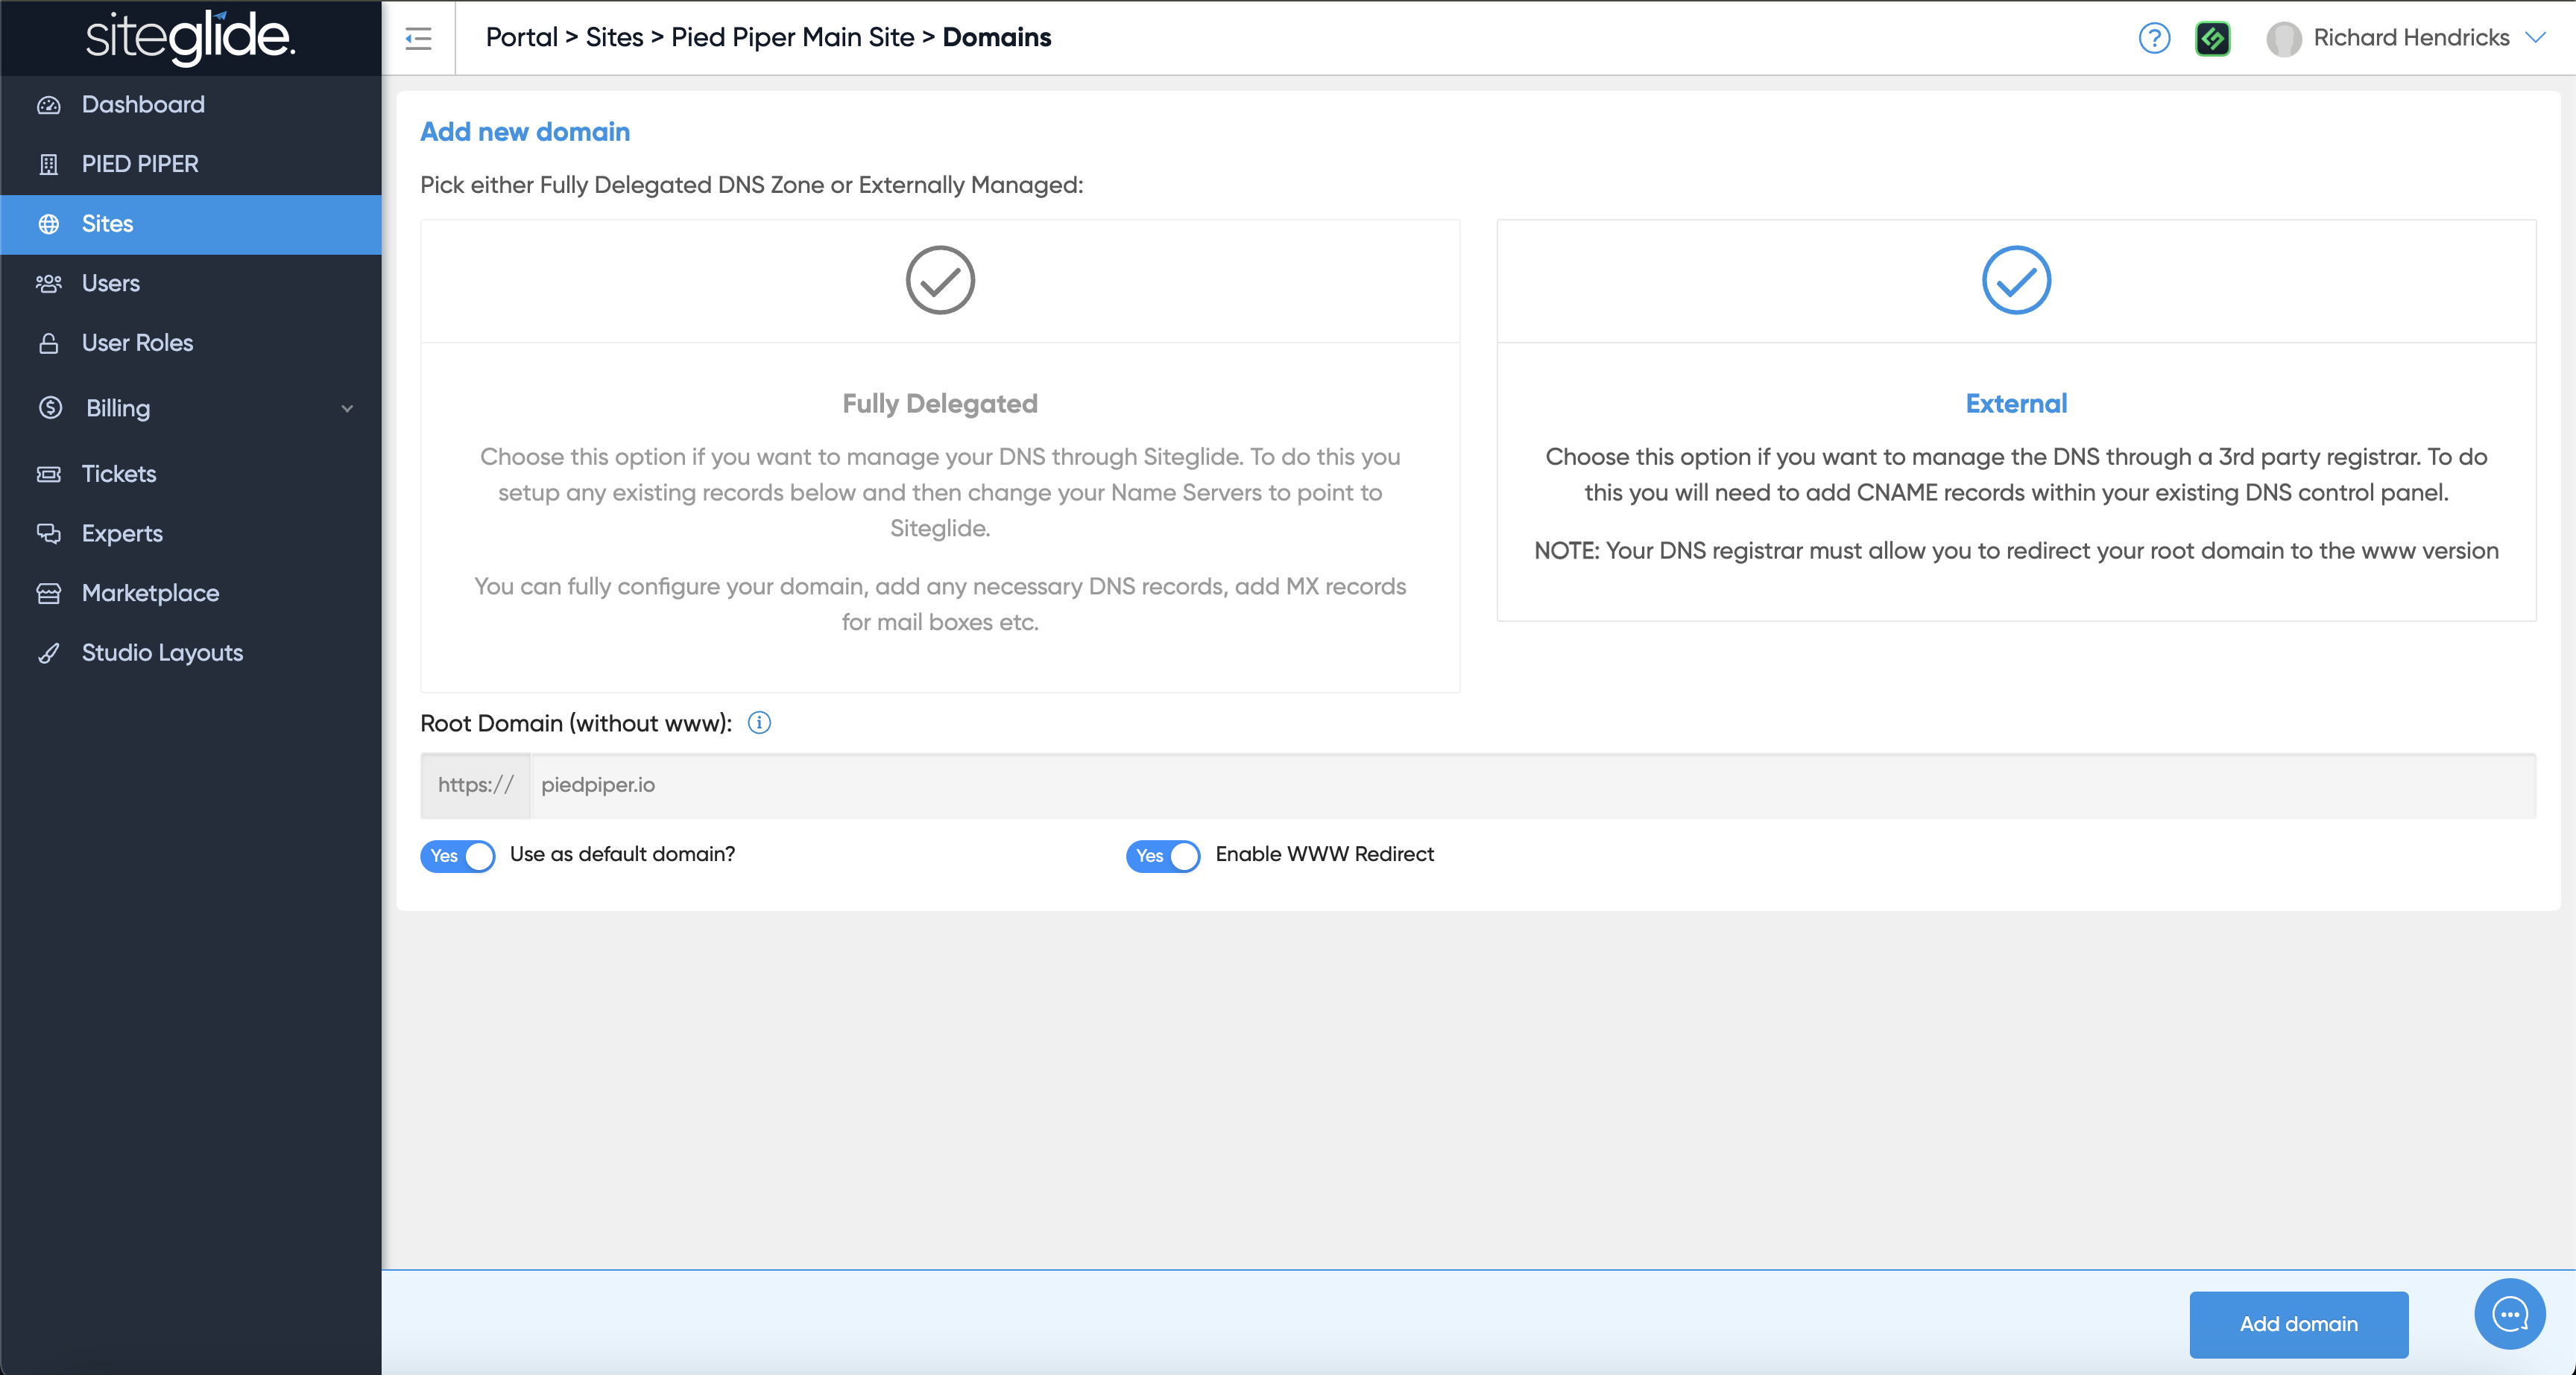Viewport: 2576px width, 1375px height.
Task: Collapse the sidebar with the hamburger icon
Action: pos(418,38)
